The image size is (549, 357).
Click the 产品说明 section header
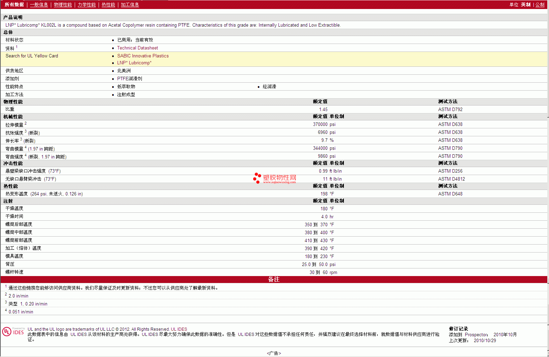pyautogui.click(x=13, y=17)
